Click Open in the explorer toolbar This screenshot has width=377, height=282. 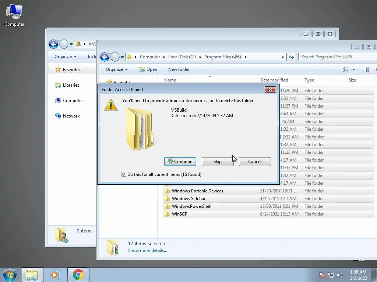[x=148, y=69]
